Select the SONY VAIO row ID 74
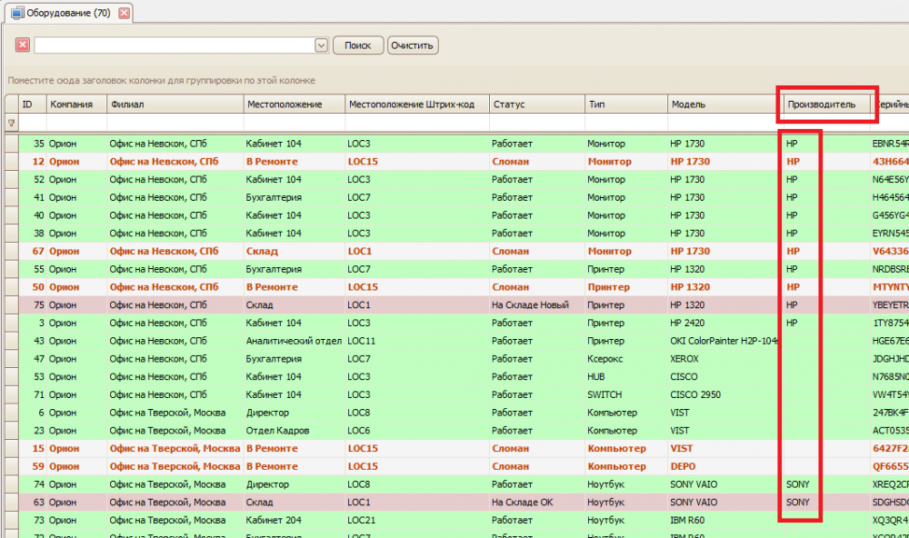The width and height of the screenshot is (909, 538). tap(457, 484)
